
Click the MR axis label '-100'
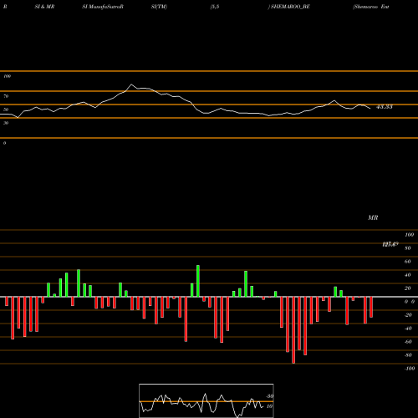tap(410, 369)
